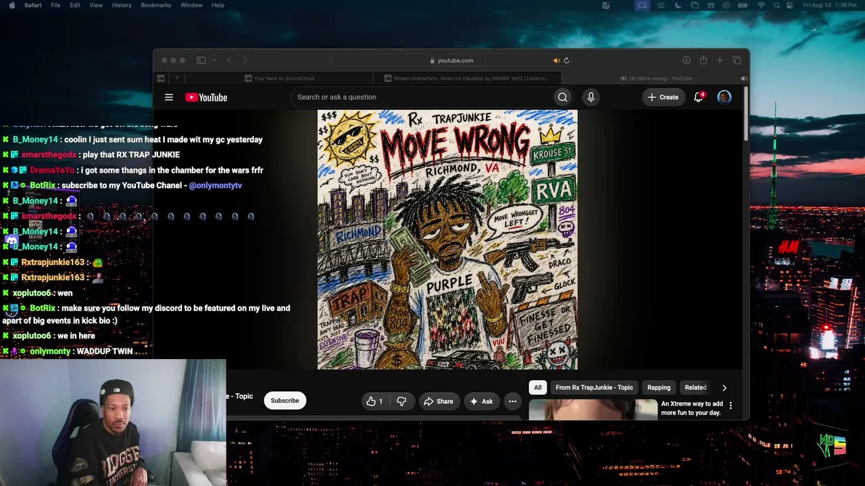The height and width of the screenshot is (486, 865).
Task: Open Spotlight search in the menu bar
Action: tap(777, 5)
